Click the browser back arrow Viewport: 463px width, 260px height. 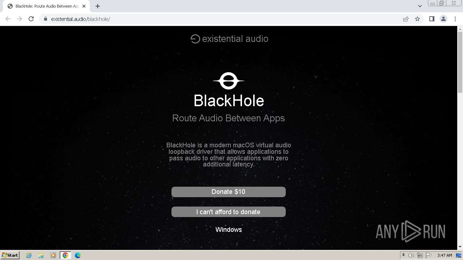(x=8, y=19)
